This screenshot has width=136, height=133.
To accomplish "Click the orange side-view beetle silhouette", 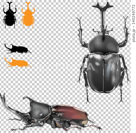I will (x=18, y=62).
